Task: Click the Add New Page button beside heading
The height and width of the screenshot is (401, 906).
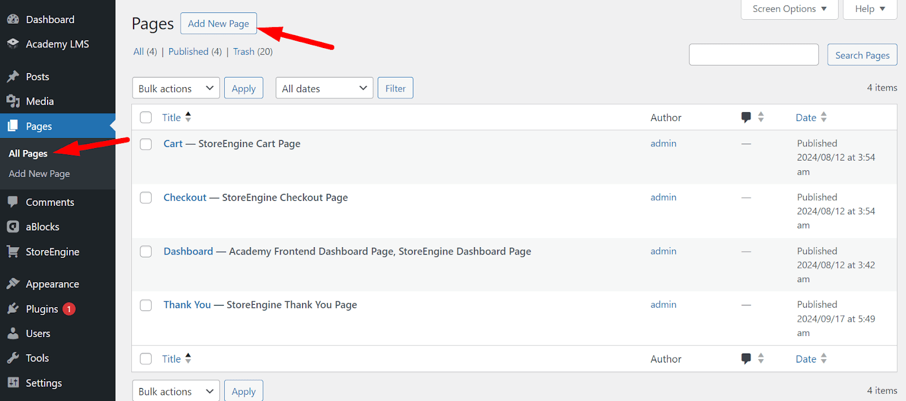Action: [x=219, y=23]
